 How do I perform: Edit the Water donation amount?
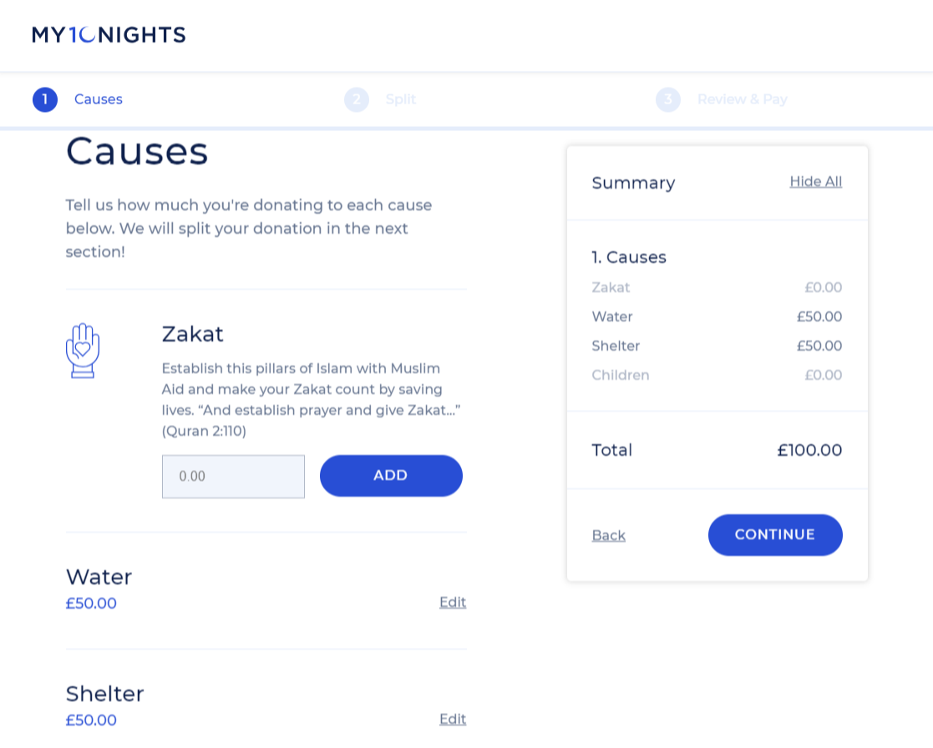coord(453,603)
